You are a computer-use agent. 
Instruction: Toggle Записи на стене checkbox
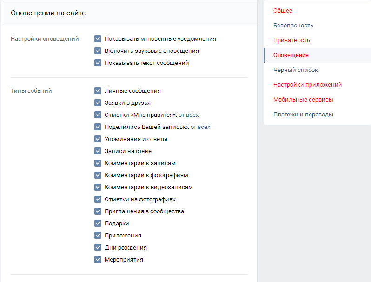98,151
